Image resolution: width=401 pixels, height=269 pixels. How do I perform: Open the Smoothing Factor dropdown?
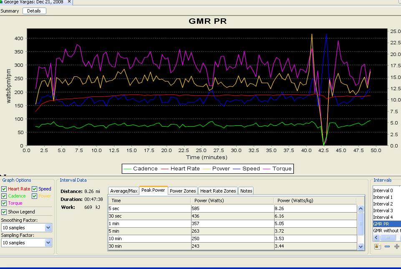click(x=48, y=228)
